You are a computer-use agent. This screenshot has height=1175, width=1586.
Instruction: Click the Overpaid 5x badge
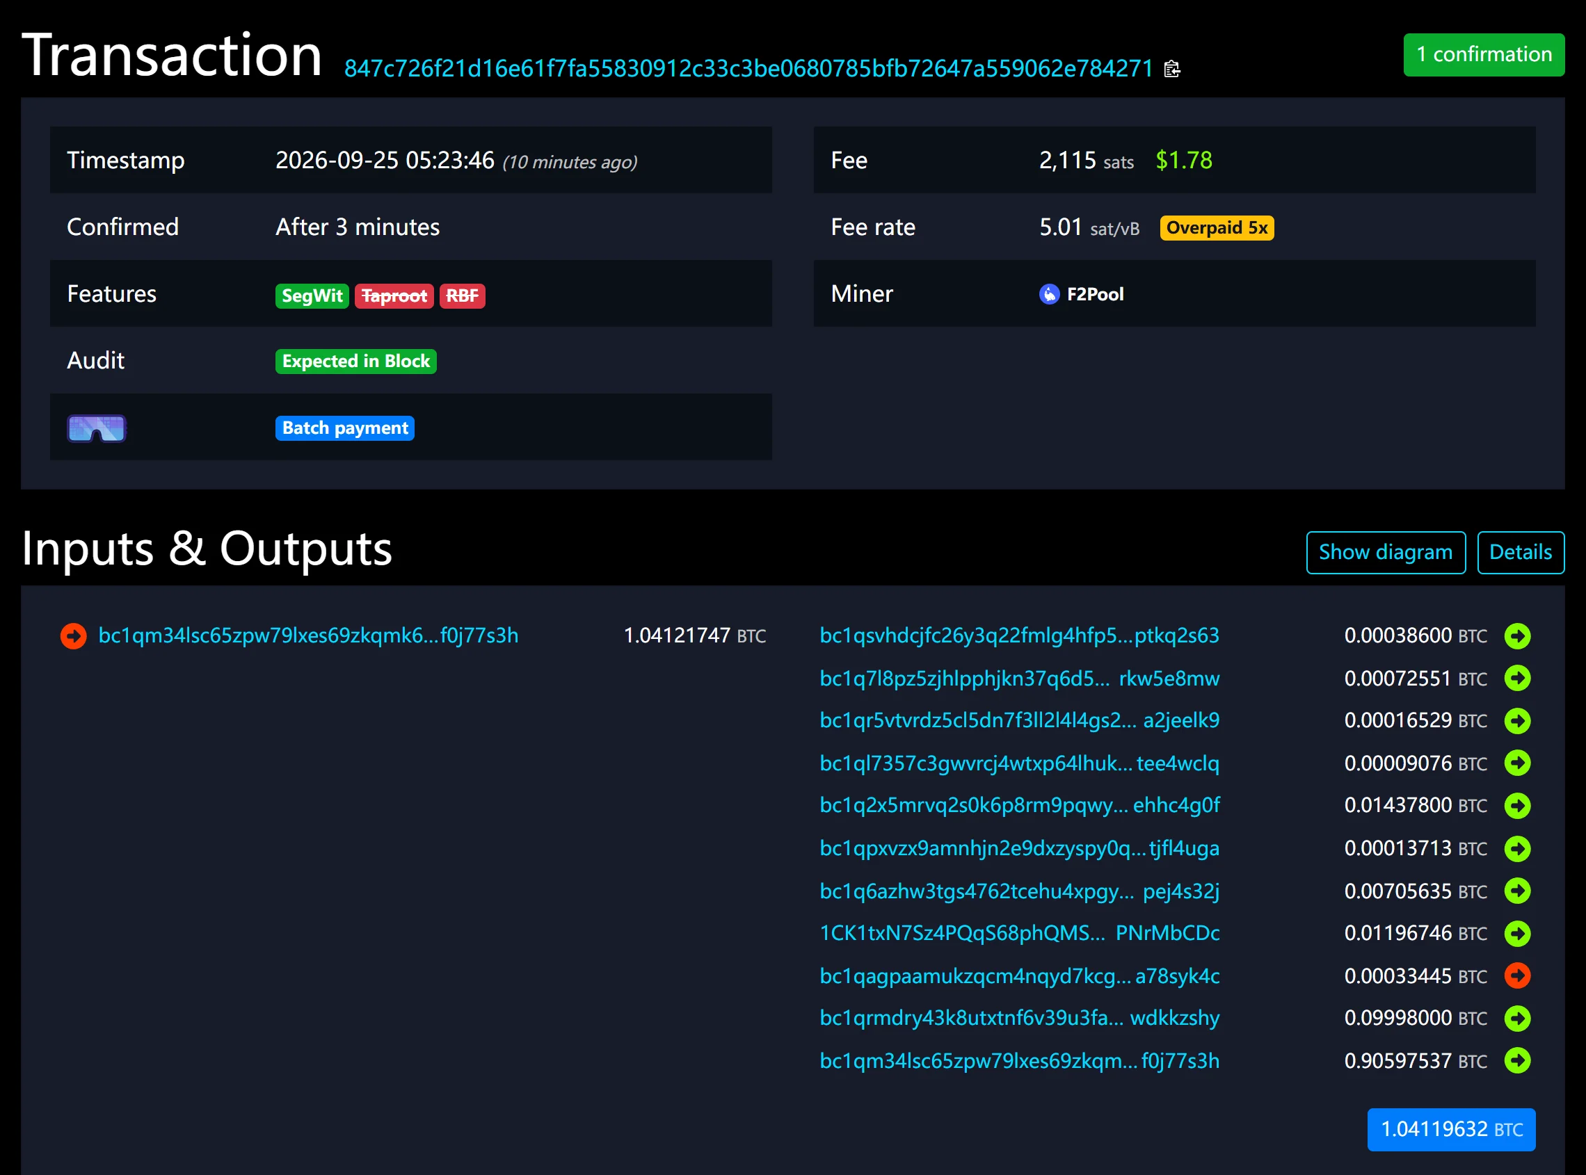coord(1217,227)
